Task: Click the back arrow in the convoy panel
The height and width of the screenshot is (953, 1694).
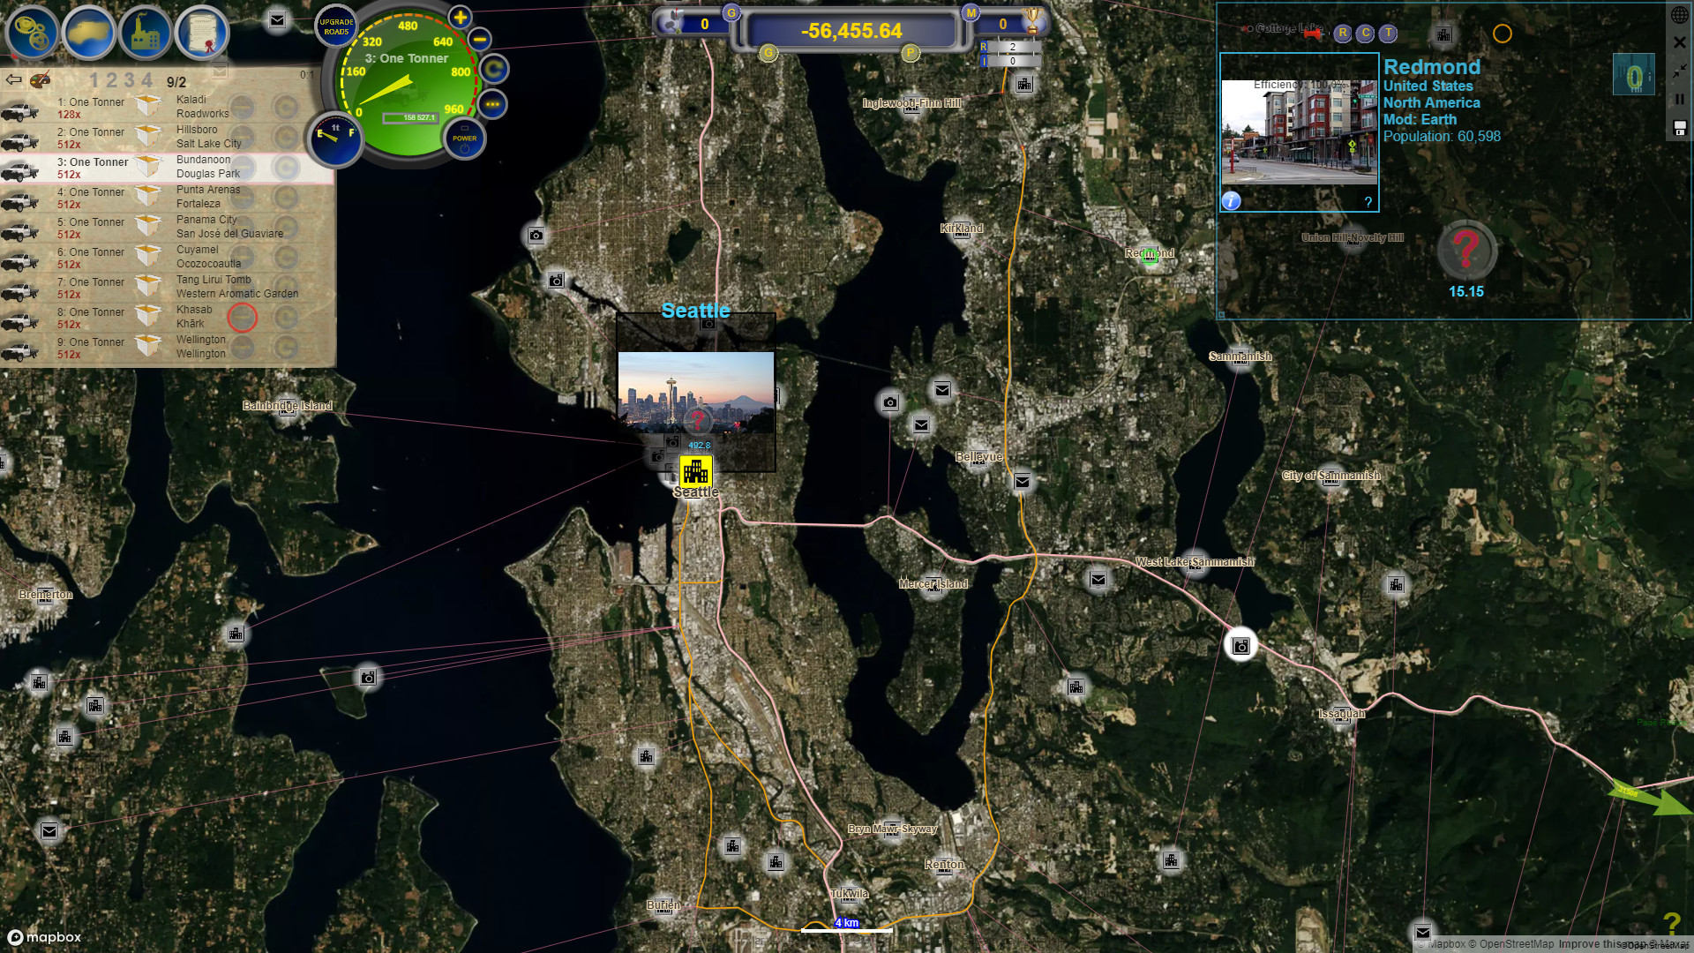Action: [12, 79]
